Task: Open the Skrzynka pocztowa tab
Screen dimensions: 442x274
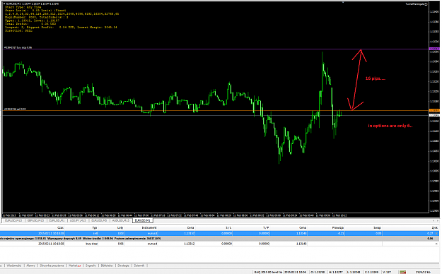Action: coord(52,266)
